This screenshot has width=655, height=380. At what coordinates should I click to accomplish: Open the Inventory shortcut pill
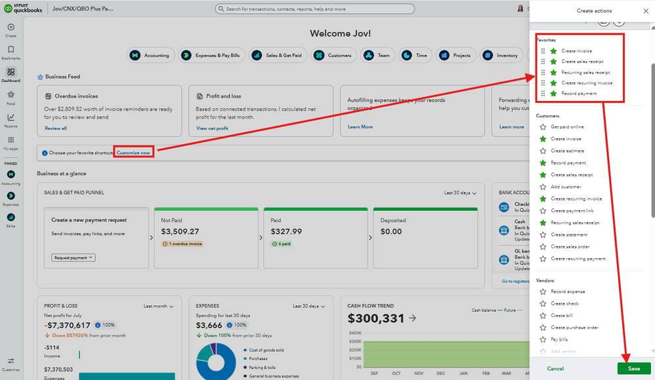click(501, 55)
